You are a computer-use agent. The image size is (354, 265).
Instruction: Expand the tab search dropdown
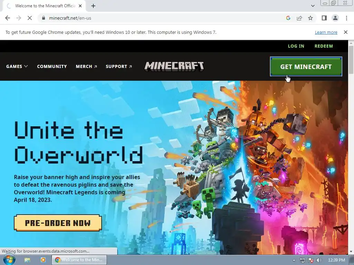tap(313, 6)
